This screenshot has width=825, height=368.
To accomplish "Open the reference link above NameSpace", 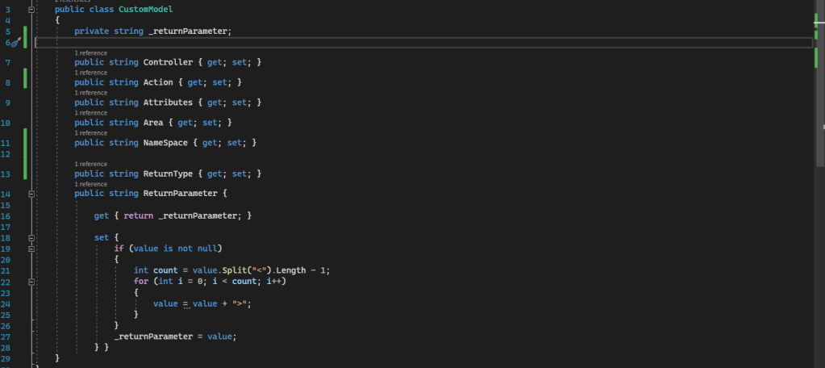I will point(90,133).
